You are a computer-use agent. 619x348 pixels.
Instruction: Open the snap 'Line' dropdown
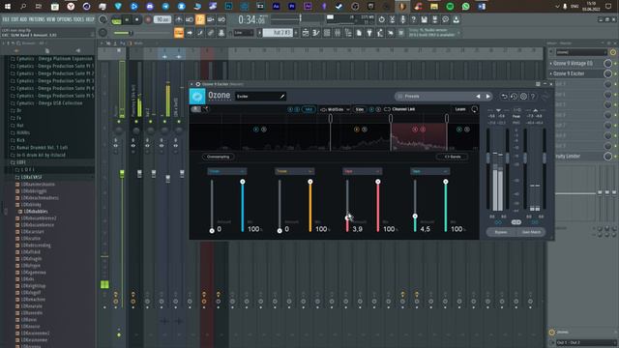[x=243, y=33]
